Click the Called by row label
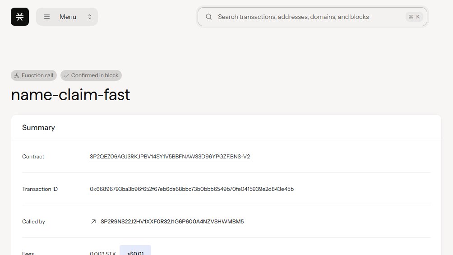This screenshot has width=453, height=255. (x=33, y=222)
